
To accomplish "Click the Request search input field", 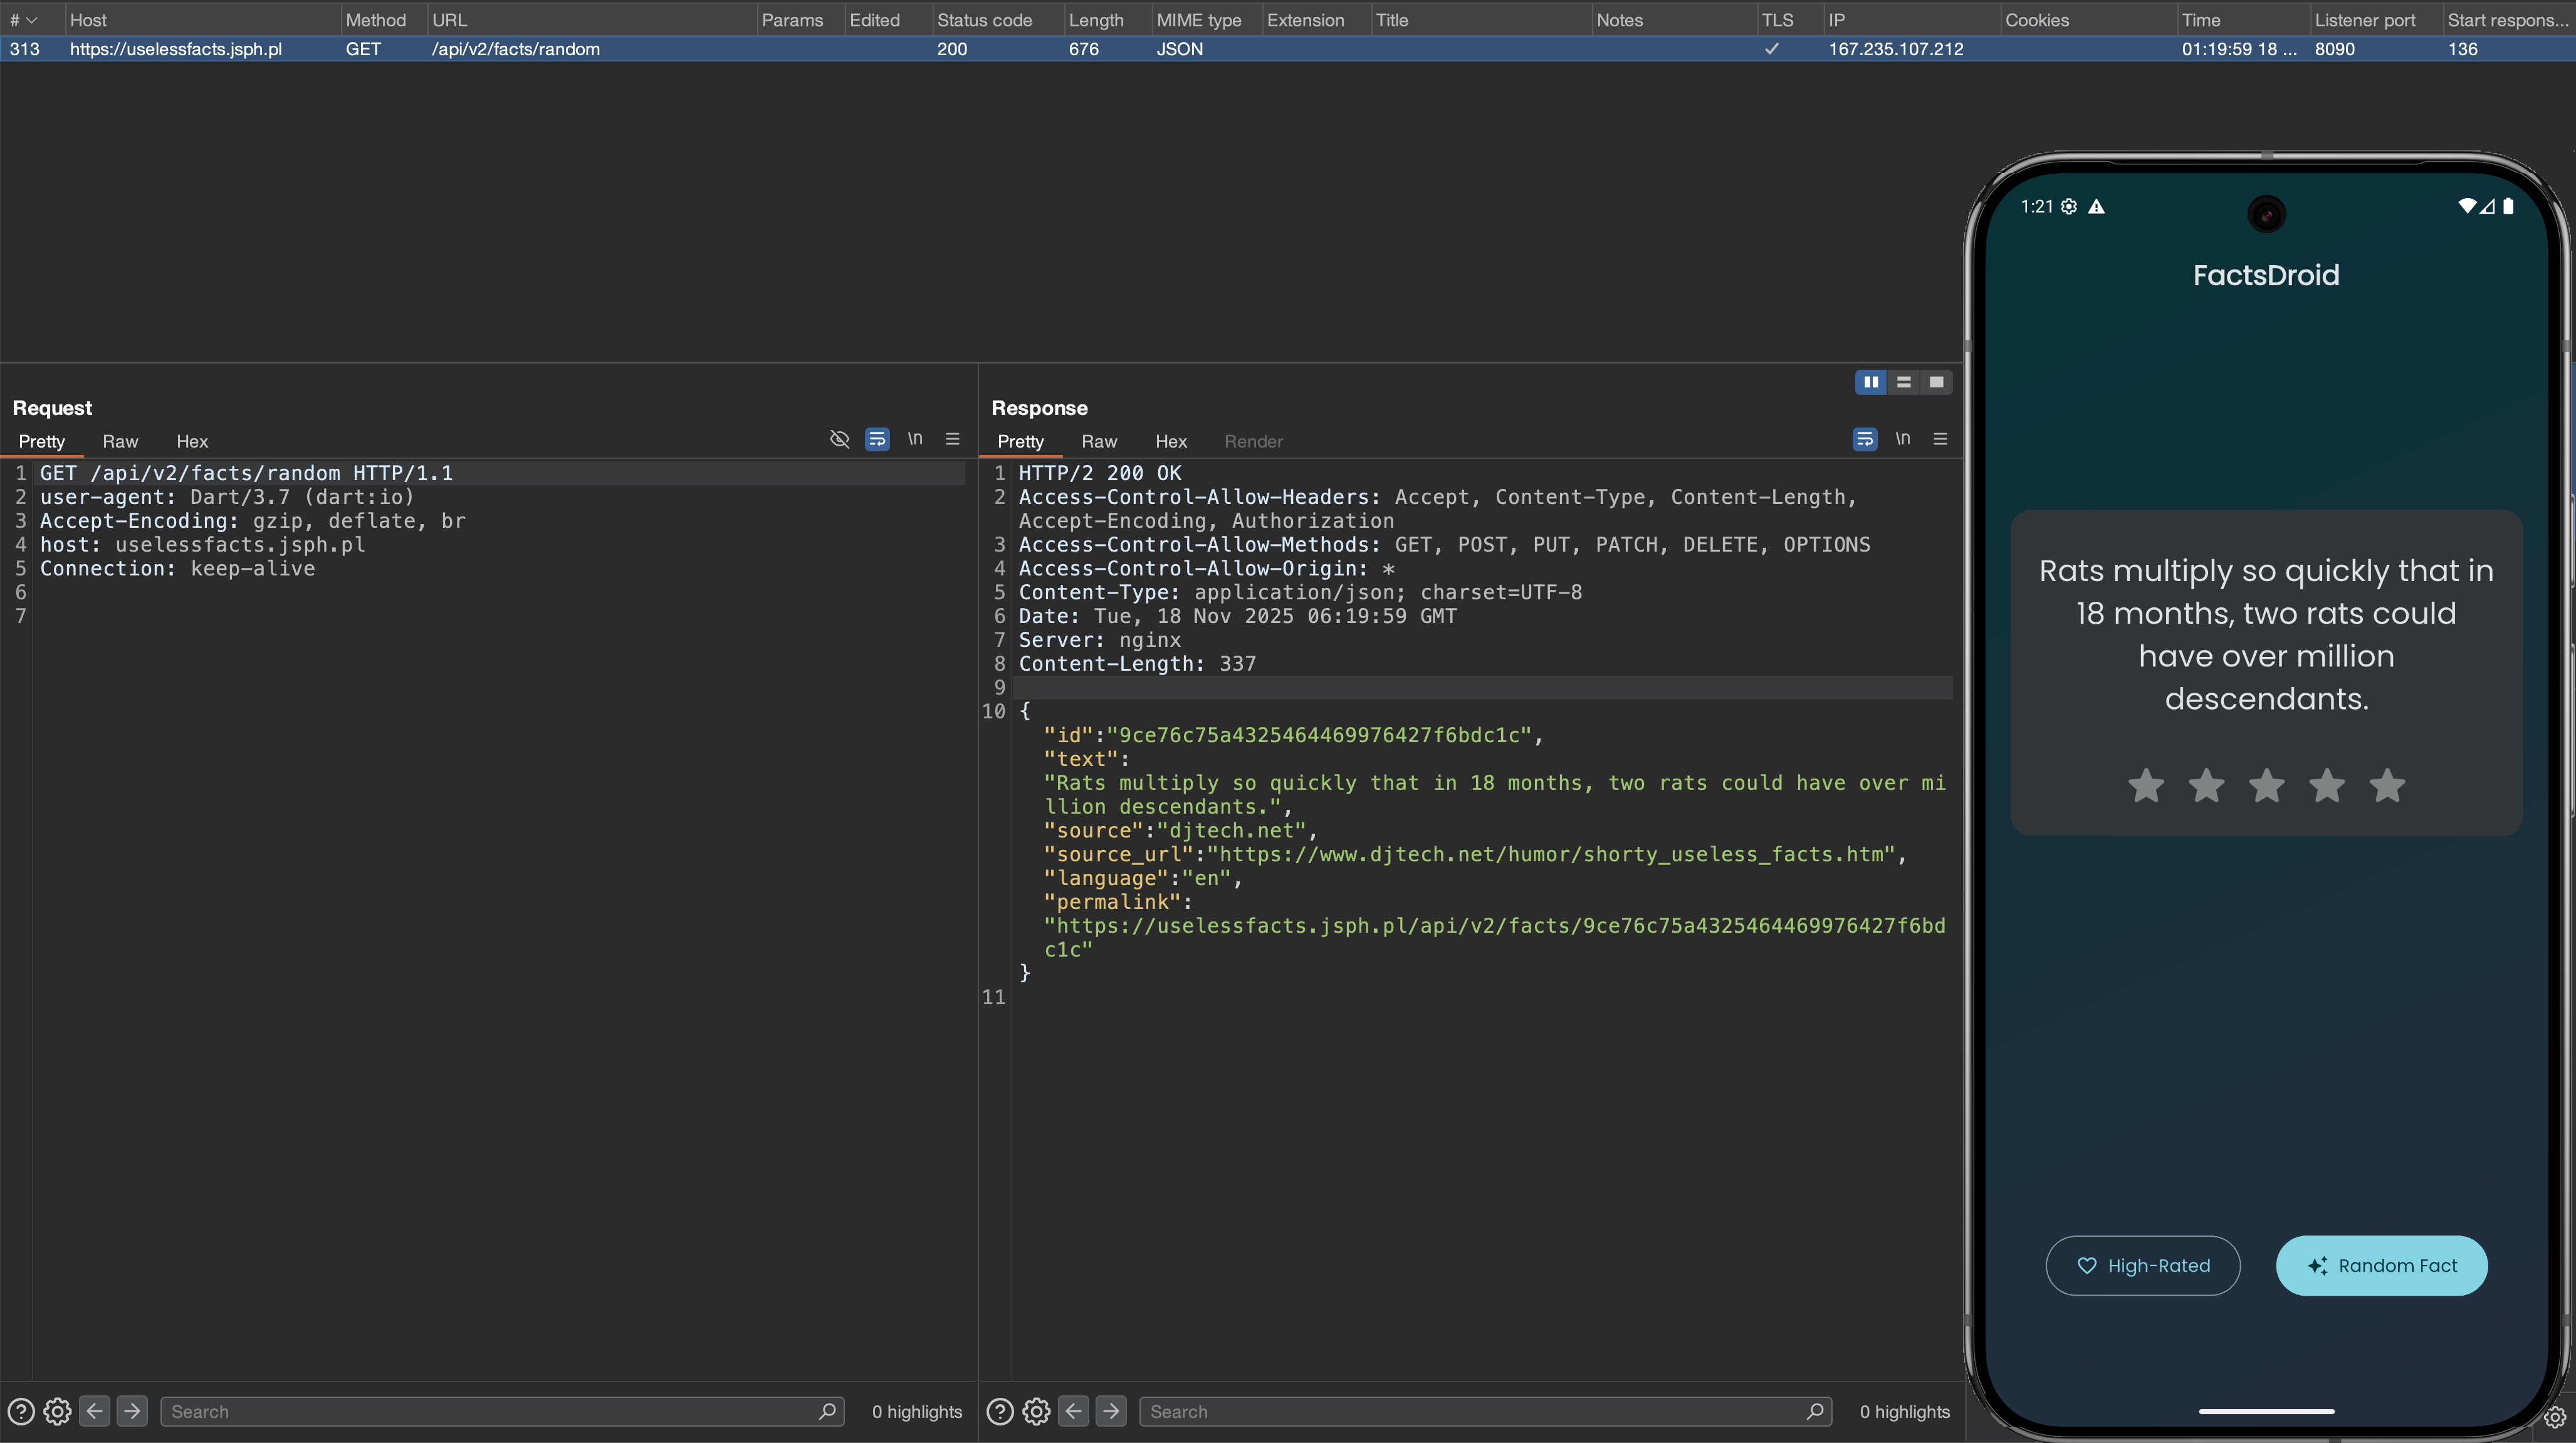I will [490, 1411].
